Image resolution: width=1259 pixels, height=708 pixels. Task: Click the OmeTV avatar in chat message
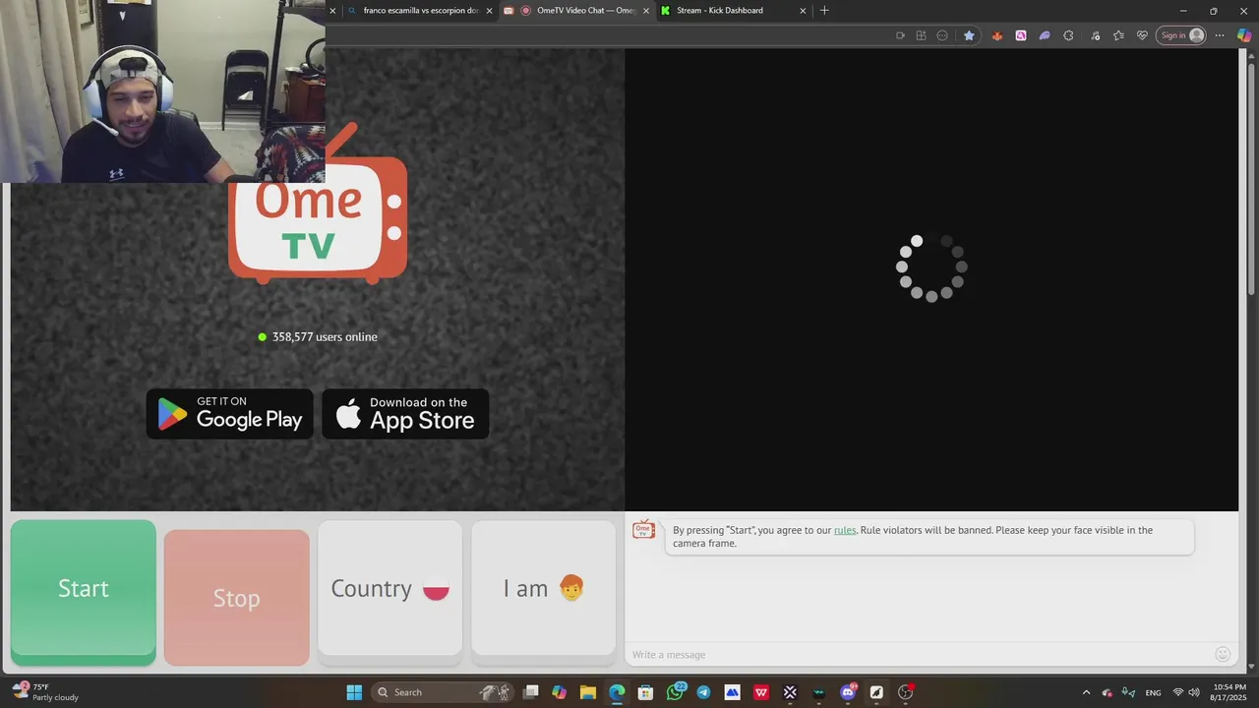tap(643, 531)
